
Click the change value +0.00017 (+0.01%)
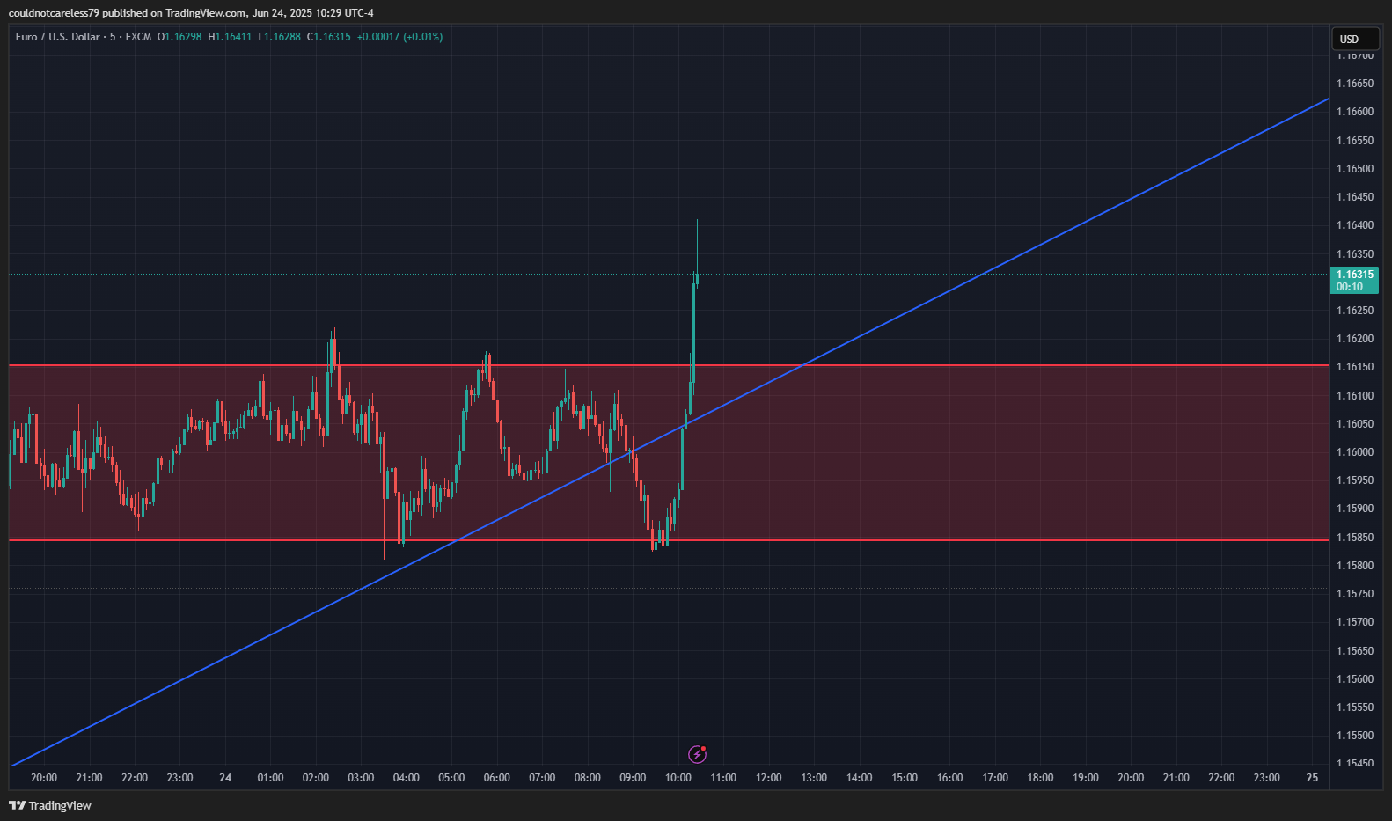399,37
